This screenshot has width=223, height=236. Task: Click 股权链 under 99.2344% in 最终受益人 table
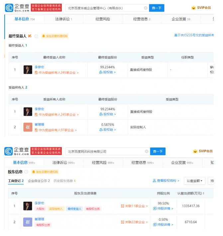[x=107, y=72]
